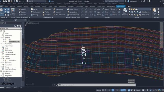This screenshot has width=164, height=92.
Task: Toggle snap mode in status bar
Action: click(x=106, y=90)
